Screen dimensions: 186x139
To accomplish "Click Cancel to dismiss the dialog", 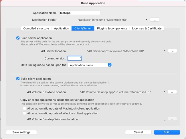I will coord(138,132).
